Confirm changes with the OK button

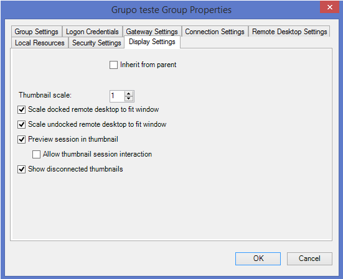pos(258,258)
